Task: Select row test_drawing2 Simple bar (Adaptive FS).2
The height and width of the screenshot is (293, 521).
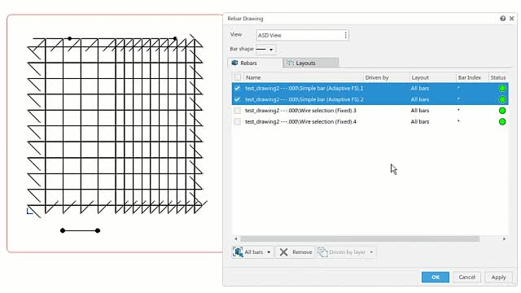Action: 370,99
